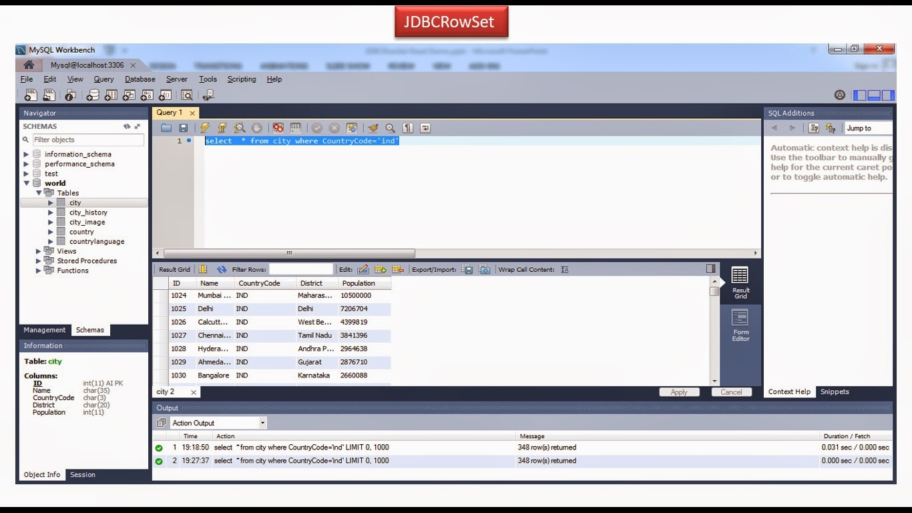Screen dimensions: 912x513
Task: Run Explain on current statement
Action: point(239,128)
